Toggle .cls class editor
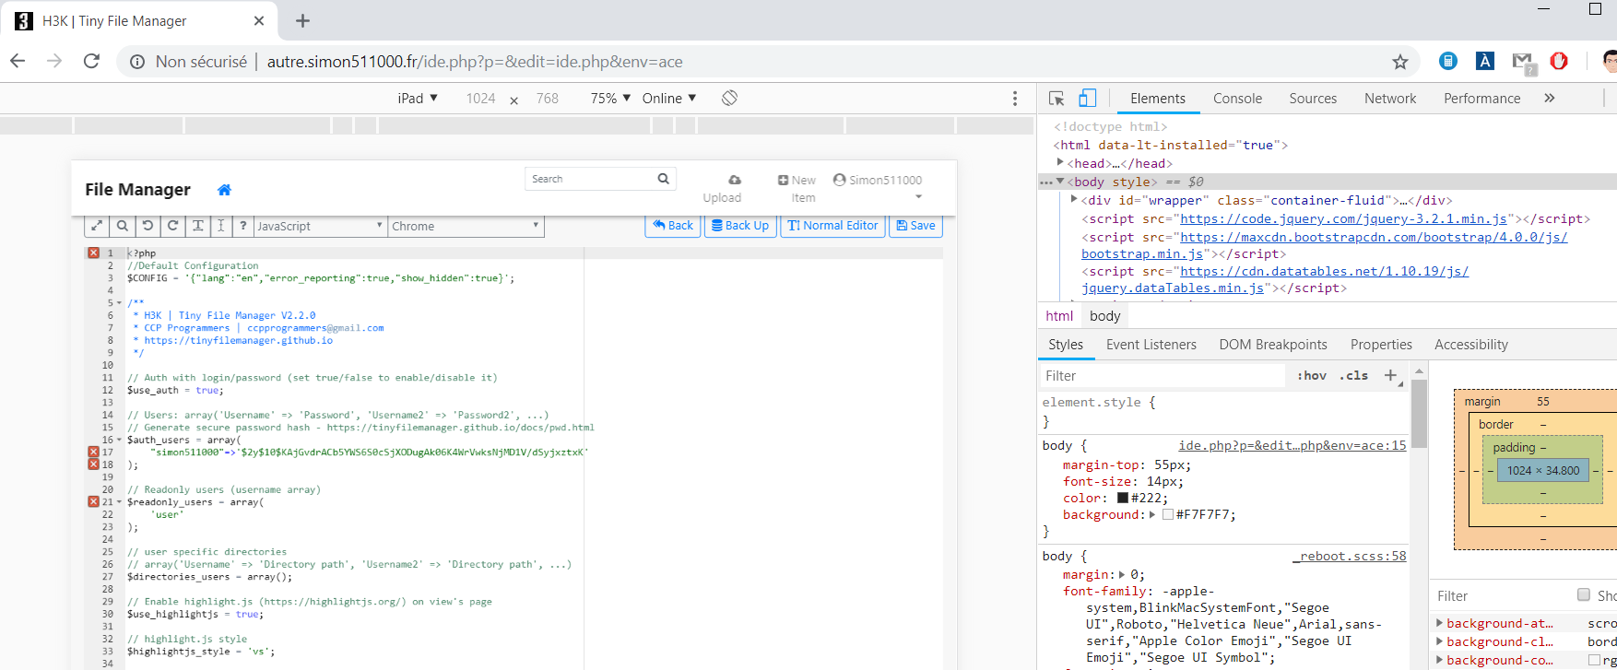 coord(1354,375)
